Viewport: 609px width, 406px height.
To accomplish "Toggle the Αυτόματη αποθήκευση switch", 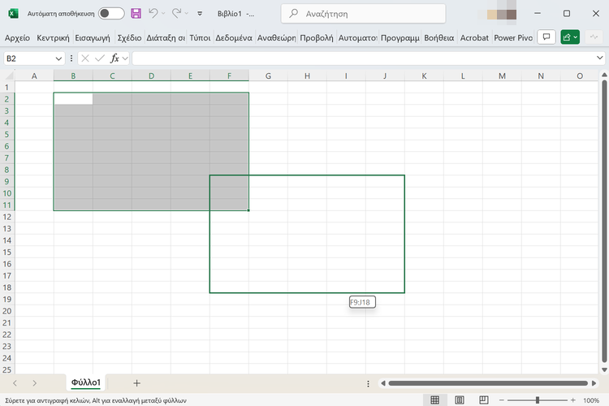I will pos(111,14).
